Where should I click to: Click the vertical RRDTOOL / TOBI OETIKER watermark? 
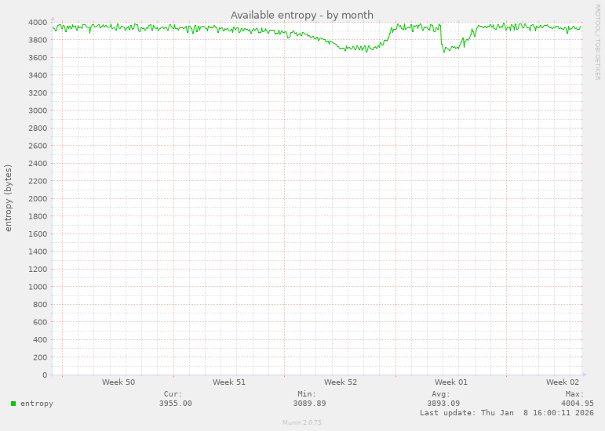597,41
